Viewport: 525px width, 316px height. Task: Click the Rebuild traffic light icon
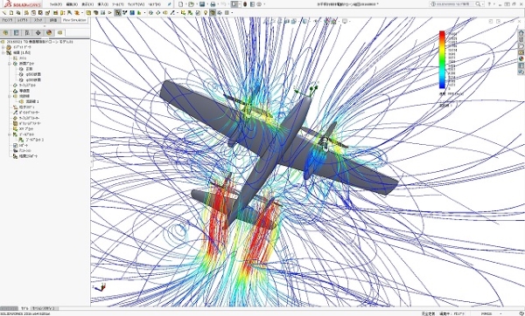pos(245,4)
